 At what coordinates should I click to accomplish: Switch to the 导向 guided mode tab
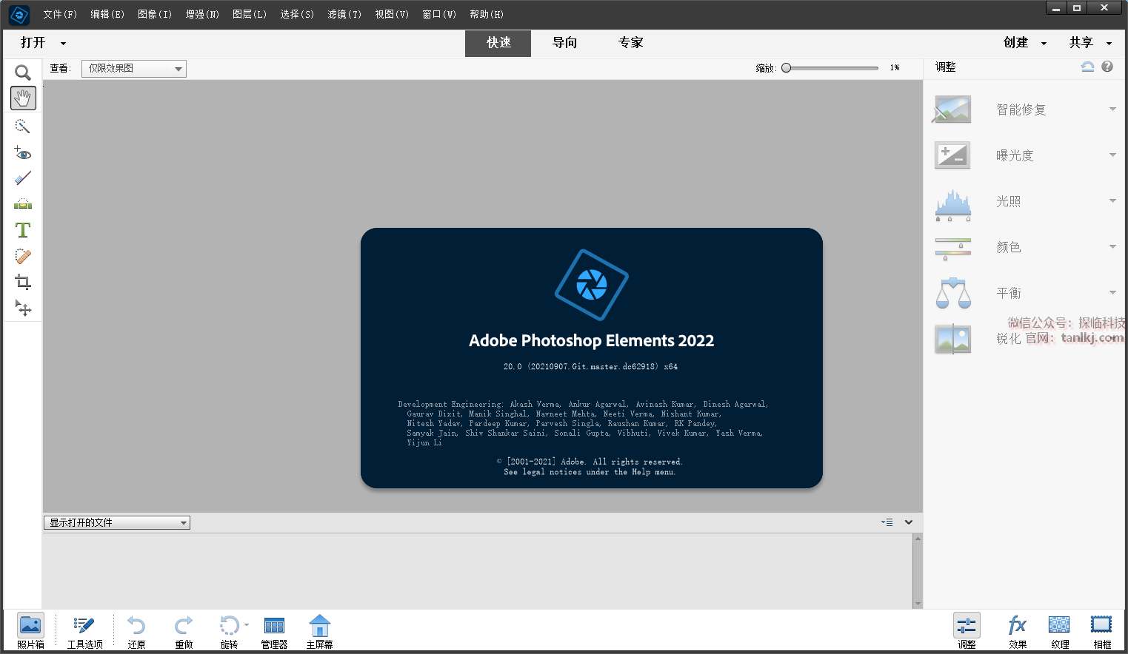pyautogui.click(x=564, y=43)
